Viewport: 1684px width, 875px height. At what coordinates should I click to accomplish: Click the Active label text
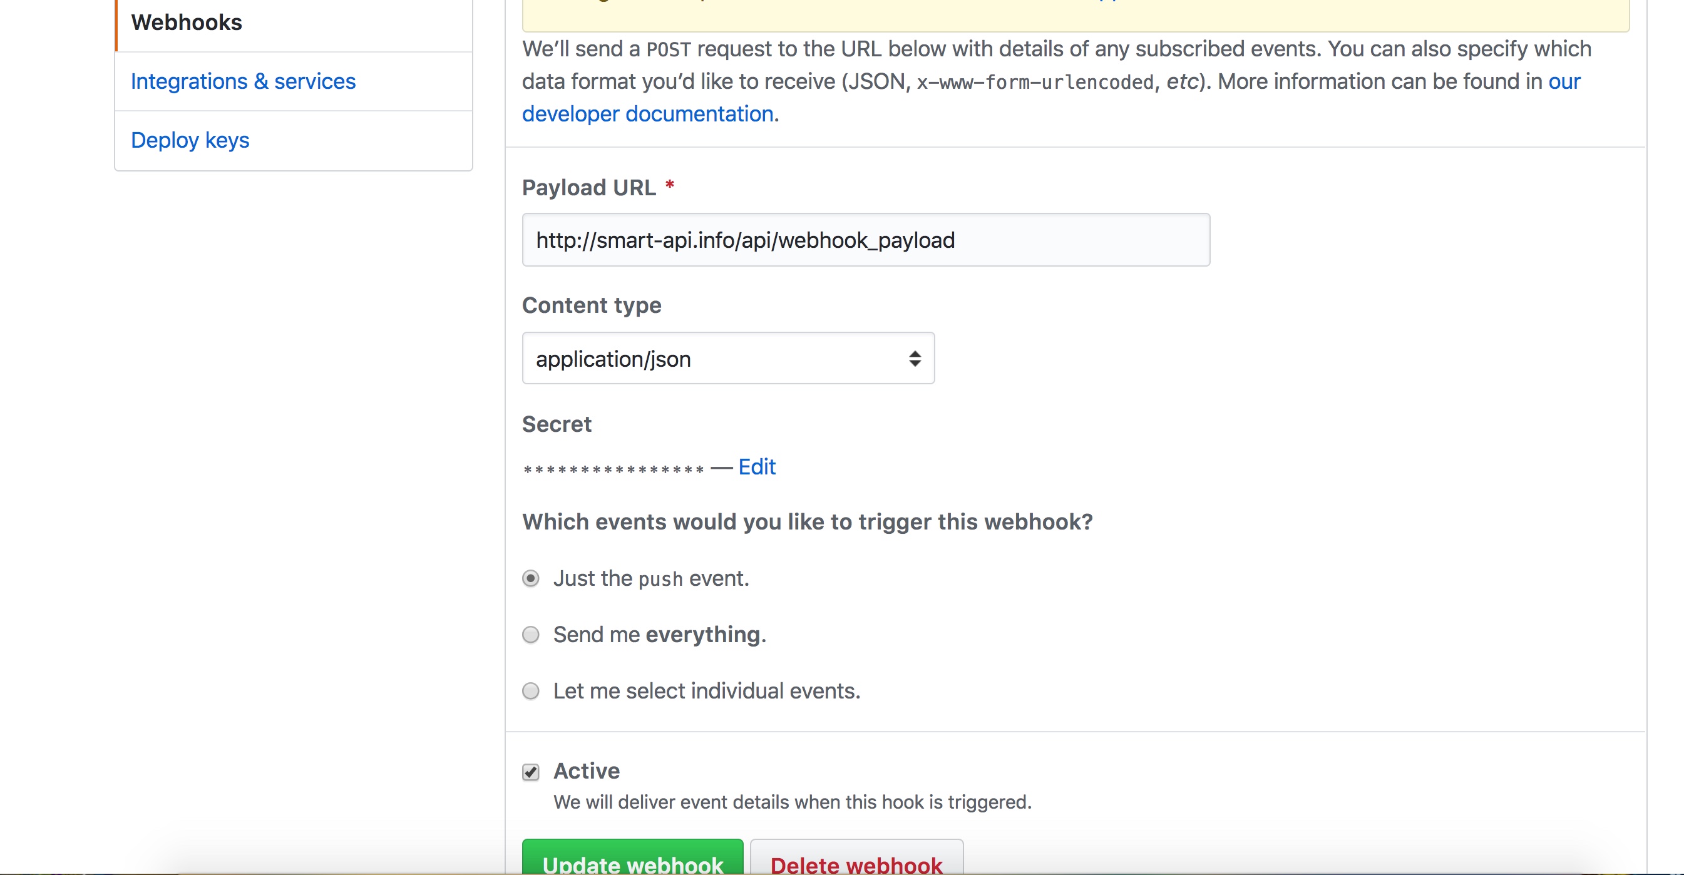click(x=587, y=770)
